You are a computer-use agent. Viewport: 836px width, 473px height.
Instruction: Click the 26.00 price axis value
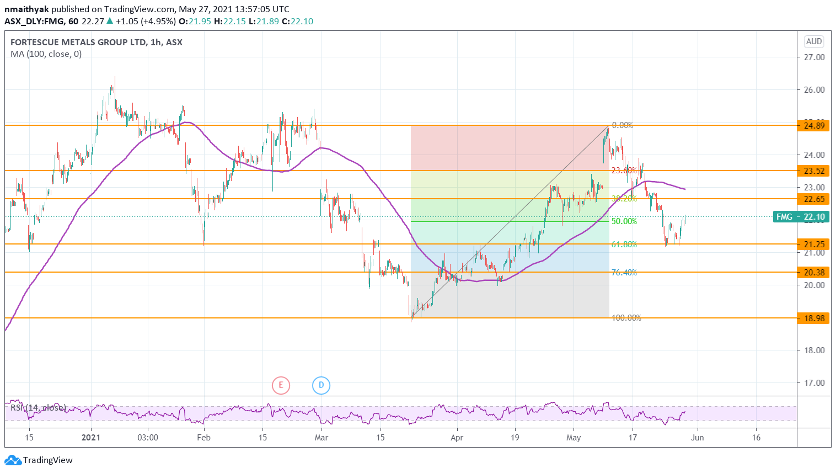click(x=814, y=89)
